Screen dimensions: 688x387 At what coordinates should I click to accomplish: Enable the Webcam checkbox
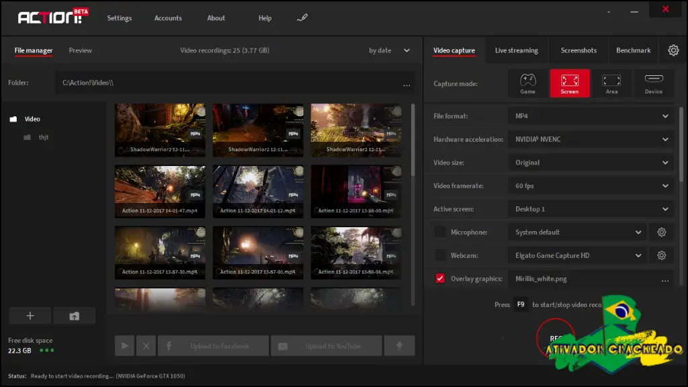point(439,255)
